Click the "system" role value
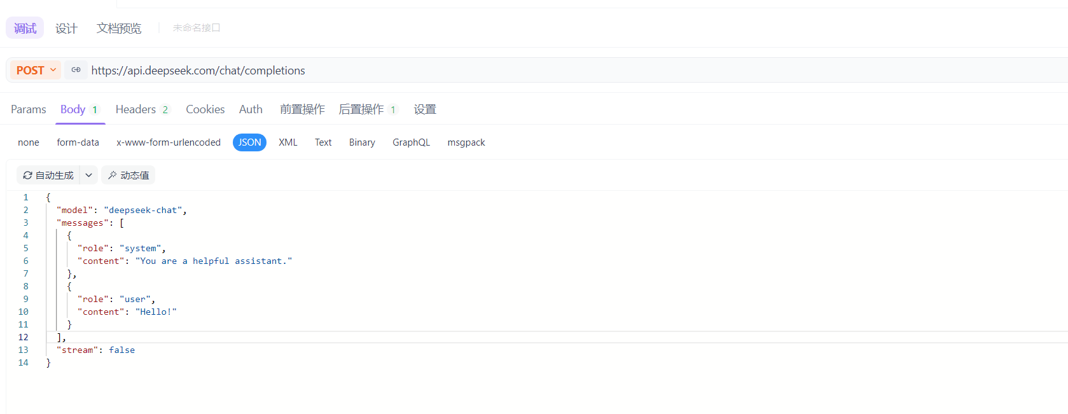 (x=141, y=248)
